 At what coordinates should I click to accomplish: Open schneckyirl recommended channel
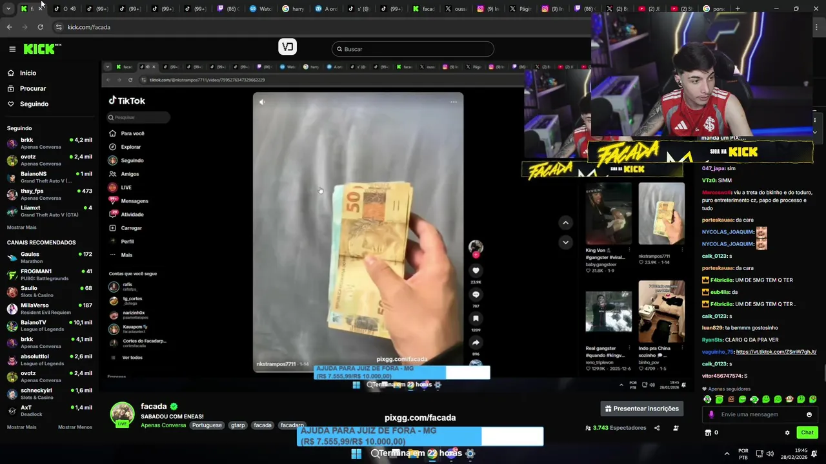(x=50, y=394)
